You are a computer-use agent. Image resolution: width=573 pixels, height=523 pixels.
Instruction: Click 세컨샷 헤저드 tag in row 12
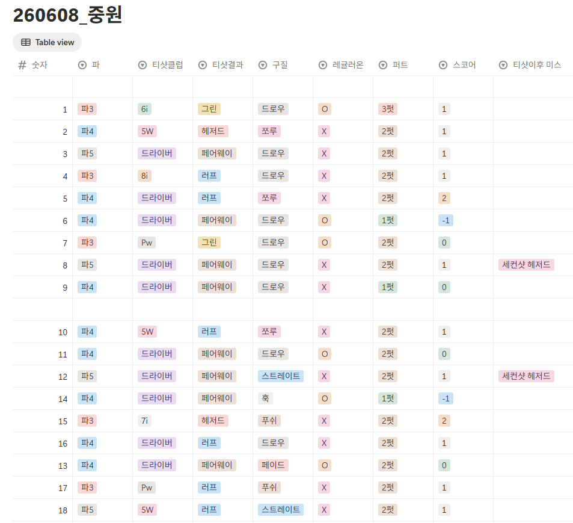coord(526,376)
